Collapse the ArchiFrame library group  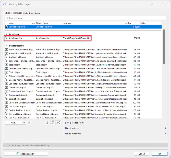point(6,34)
